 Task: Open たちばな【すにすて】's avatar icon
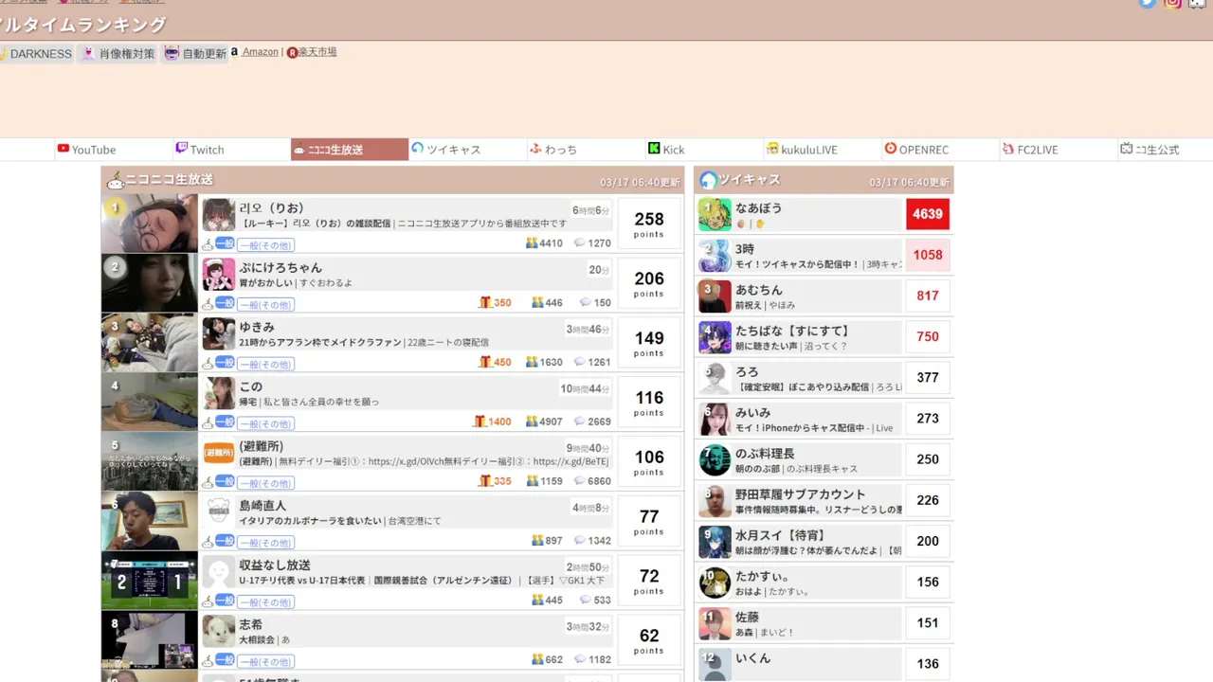(x=715, y=337)
